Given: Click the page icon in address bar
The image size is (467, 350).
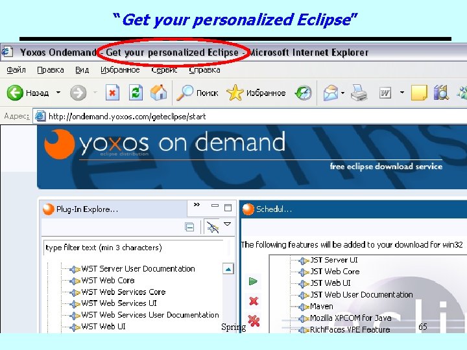Looking at the screenshot, I should [x=40, y=117].
